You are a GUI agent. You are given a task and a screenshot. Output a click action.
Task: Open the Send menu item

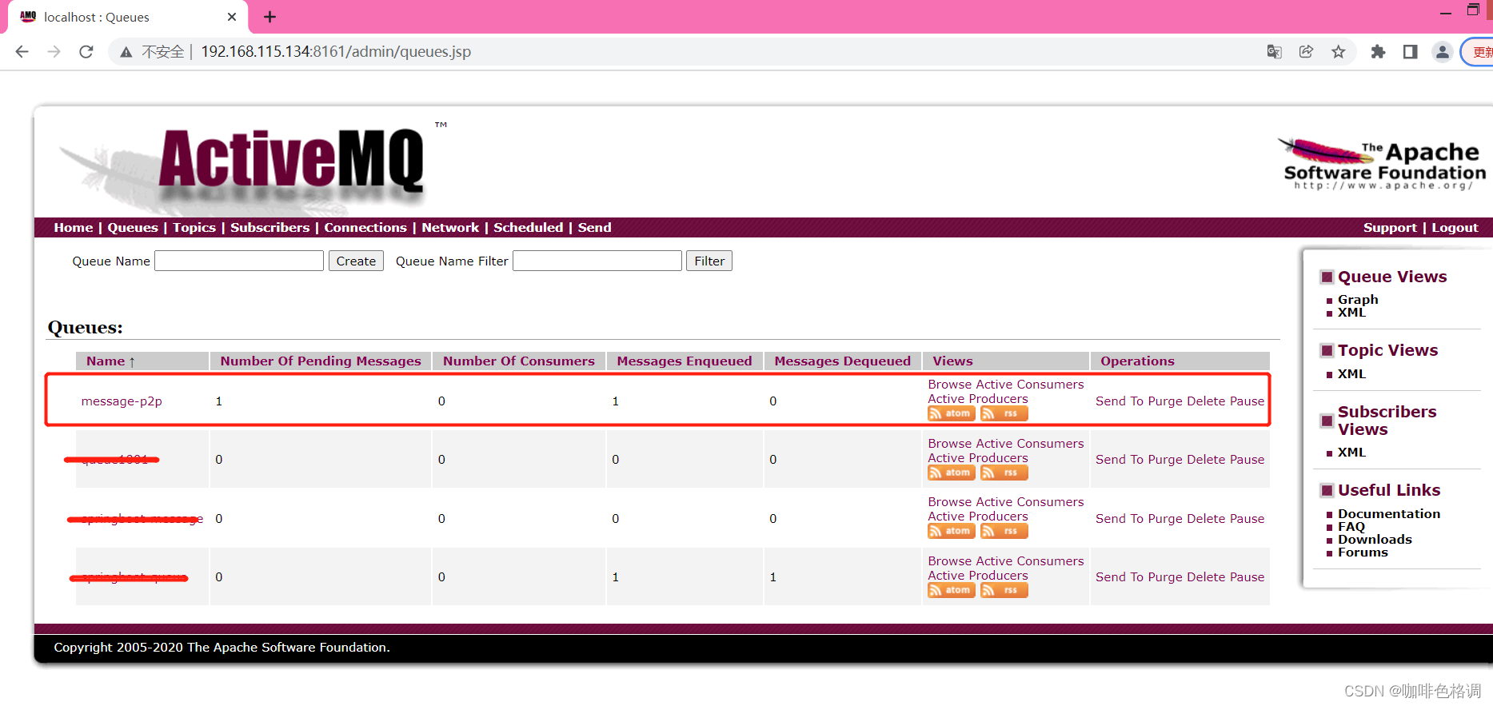click(x=594, y=228)
